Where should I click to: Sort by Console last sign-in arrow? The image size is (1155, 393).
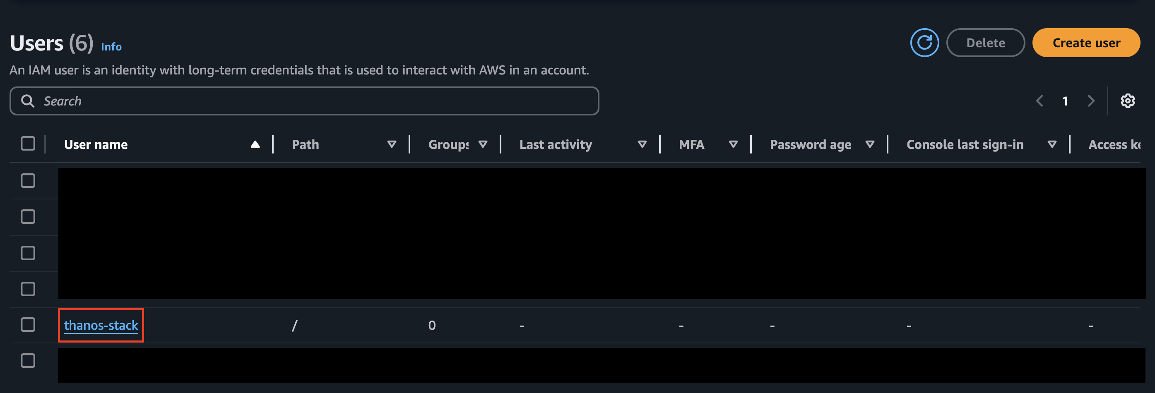pyautogui.click(x=1052, y=144)
